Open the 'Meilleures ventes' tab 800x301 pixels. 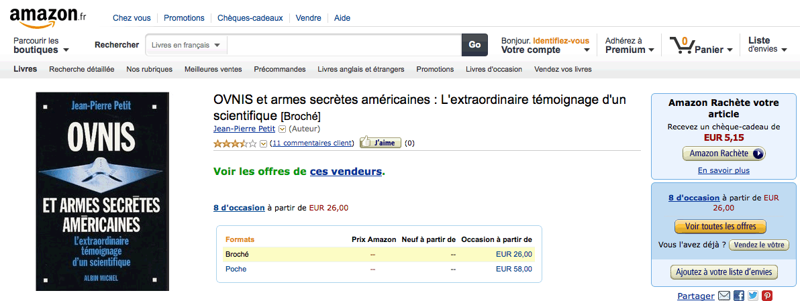213,69
